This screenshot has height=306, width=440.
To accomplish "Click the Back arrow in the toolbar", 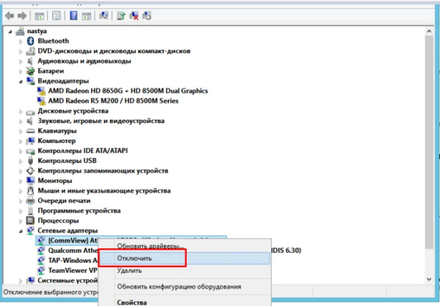I will [10, 15].
